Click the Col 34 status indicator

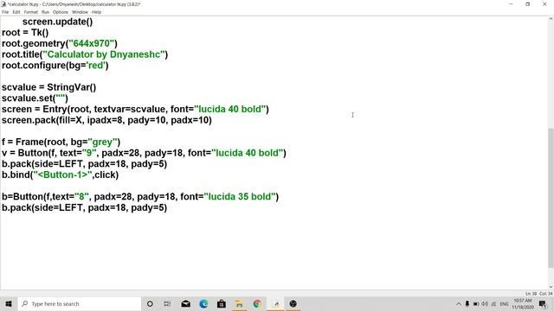click(x=546, y=294)
